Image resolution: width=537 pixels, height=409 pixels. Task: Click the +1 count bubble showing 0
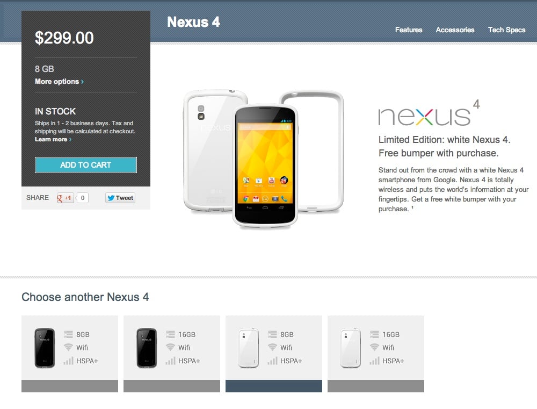(x=83, y=198)
